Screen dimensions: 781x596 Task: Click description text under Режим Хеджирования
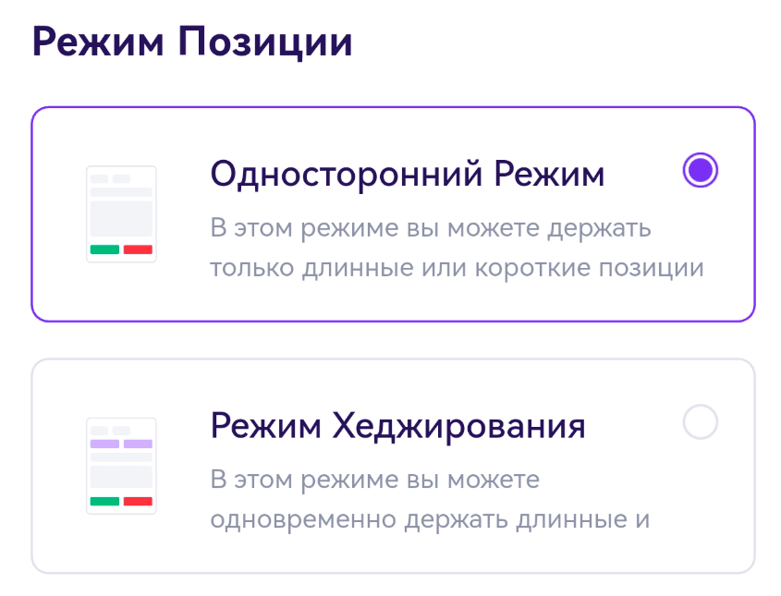[430, 500]
